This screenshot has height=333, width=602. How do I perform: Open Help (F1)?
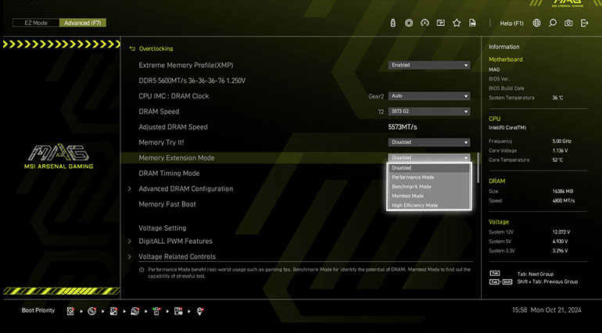point(511,23)
